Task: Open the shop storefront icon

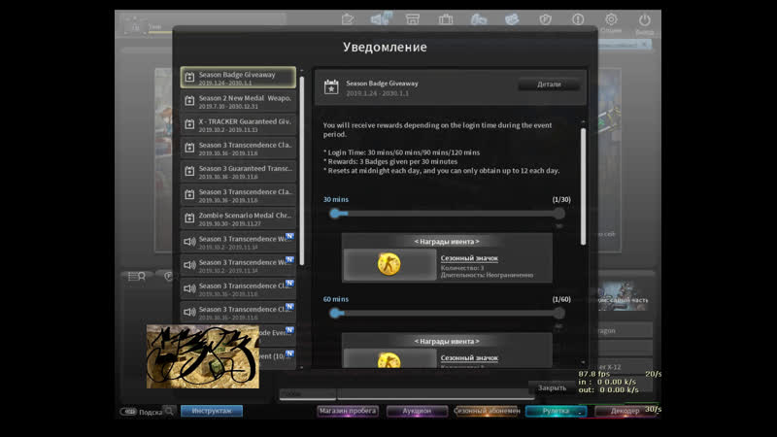Action: tap(412, 19)
